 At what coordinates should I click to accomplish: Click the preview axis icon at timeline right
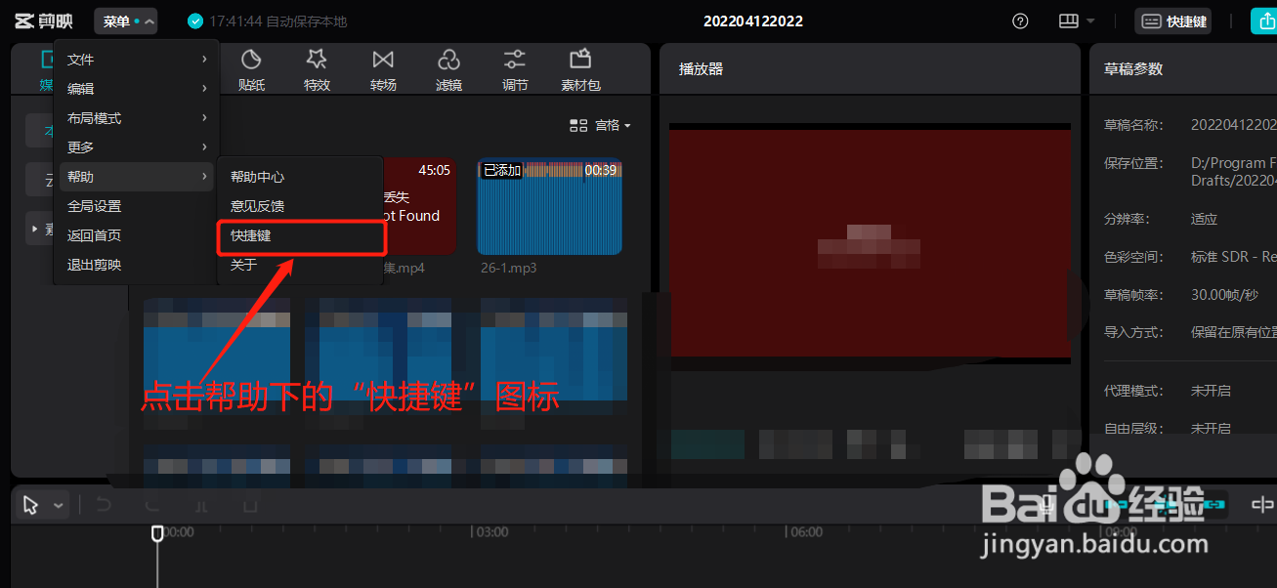(1262, 505)
